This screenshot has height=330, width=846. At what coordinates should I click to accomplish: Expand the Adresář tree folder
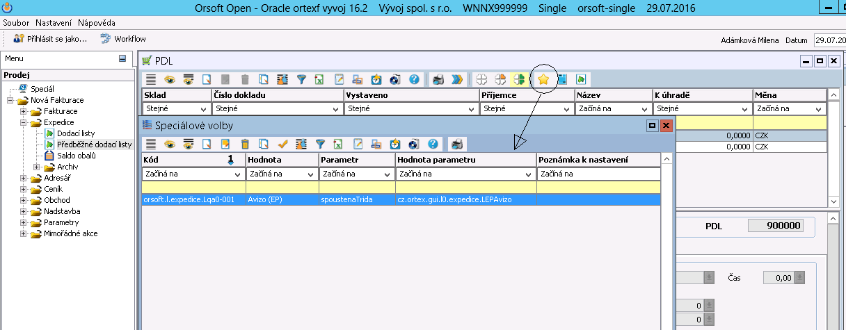tap(24, 178)
